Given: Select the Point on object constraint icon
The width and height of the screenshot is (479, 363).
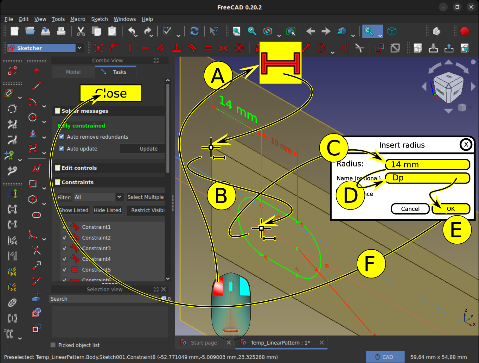Looking at the screenshot, I should pos(114,48).
